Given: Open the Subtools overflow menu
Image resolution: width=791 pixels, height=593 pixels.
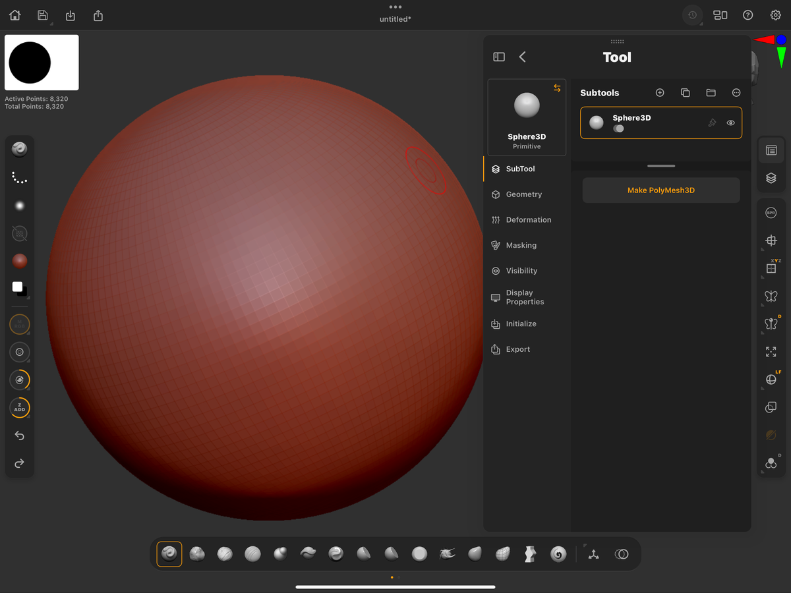Looking at the screenshot, I should pyautogui.click(x=736, y=92).
